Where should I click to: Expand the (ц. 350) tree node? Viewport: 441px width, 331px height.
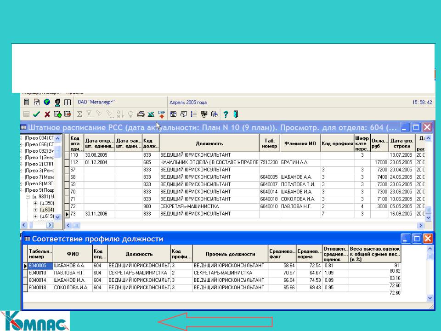point(35,203)
